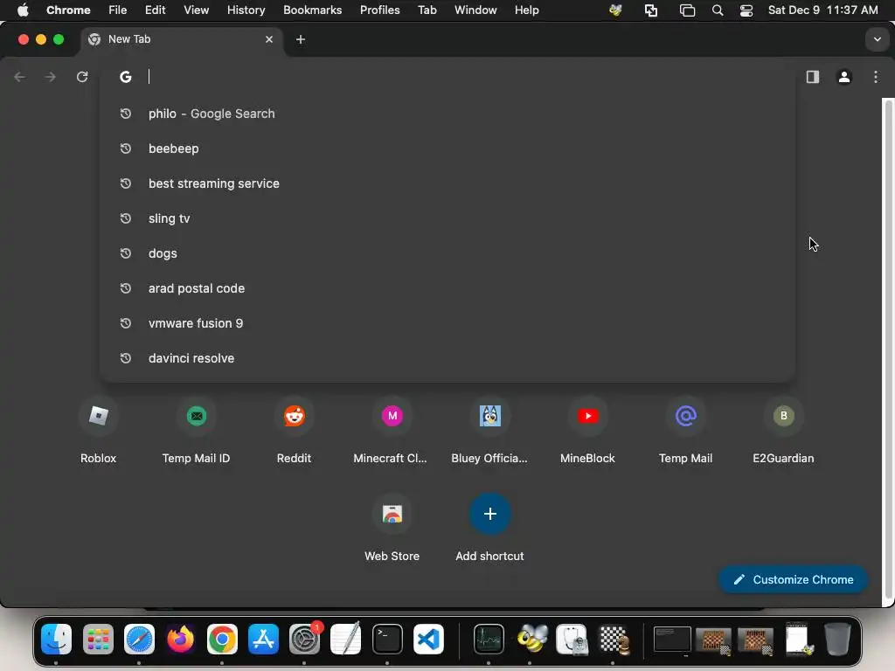
Task: Reload the page with the refresh icon
Action: [82, 77]
